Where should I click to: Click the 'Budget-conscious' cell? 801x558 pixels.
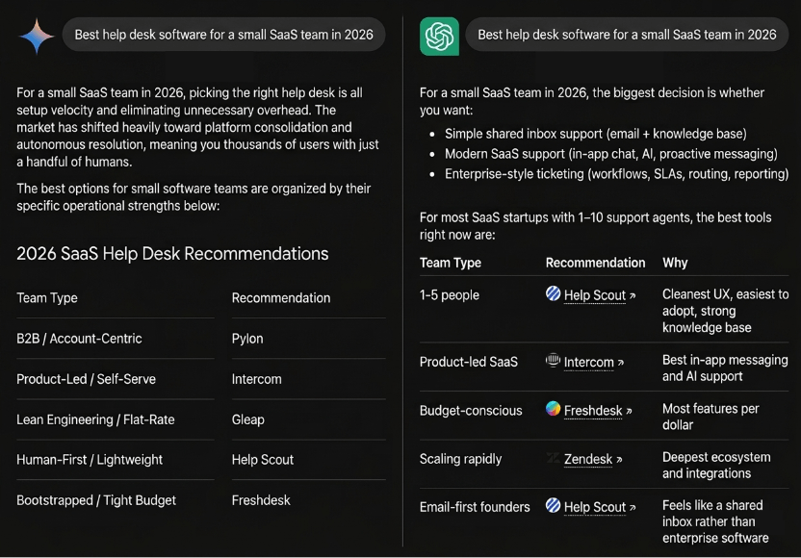point(471,411)
